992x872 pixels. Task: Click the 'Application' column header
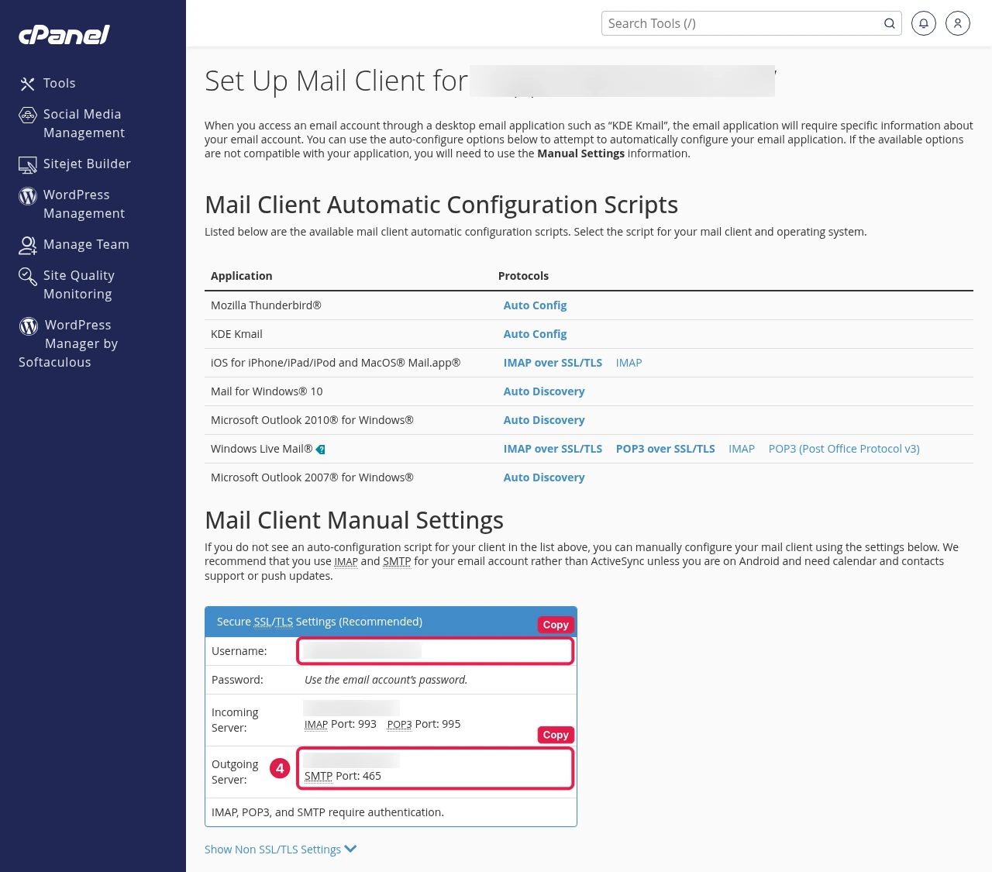click(x=242, y=276)
